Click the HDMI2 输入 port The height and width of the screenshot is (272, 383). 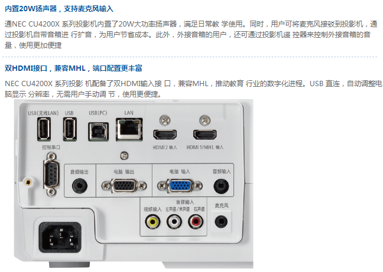(x=165, y=135)
